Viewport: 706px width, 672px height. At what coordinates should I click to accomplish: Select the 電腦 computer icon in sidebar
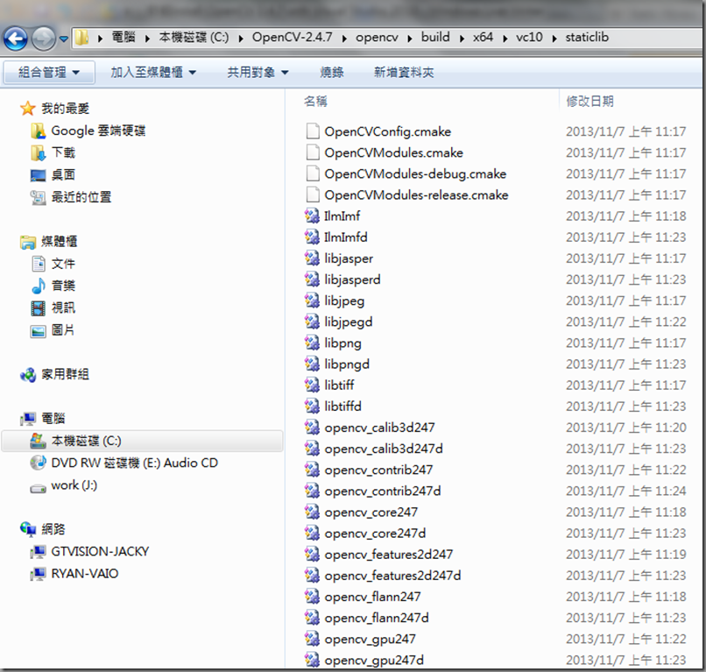click(28, 419)
